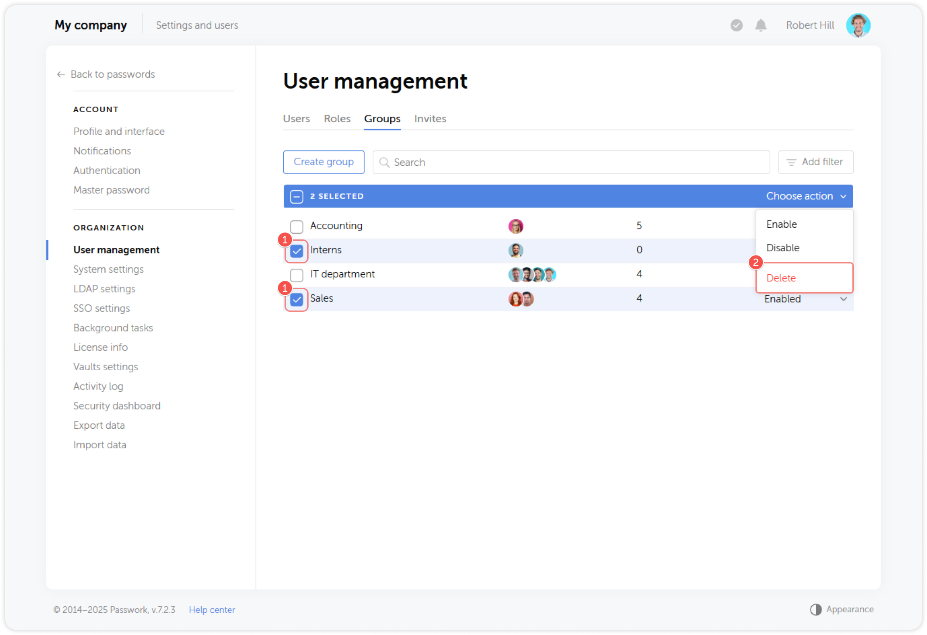Click the deselect-all minus icon
The image size is (927, 635).
296,196
